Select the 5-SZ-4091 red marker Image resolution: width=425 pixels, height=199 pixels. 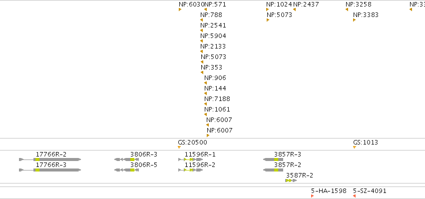point(354,196)
